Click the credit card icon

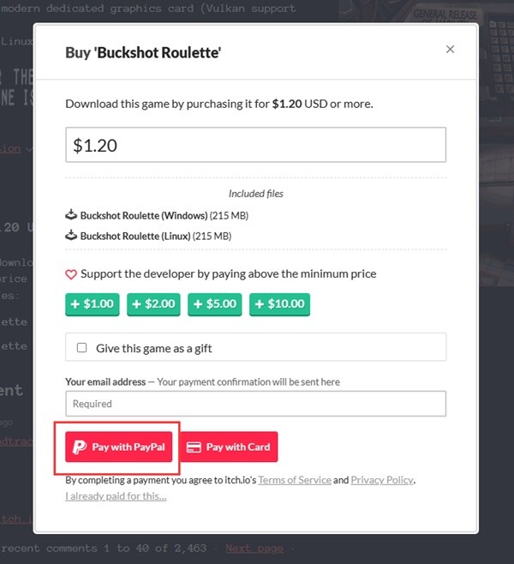click(x=194, y=447)
